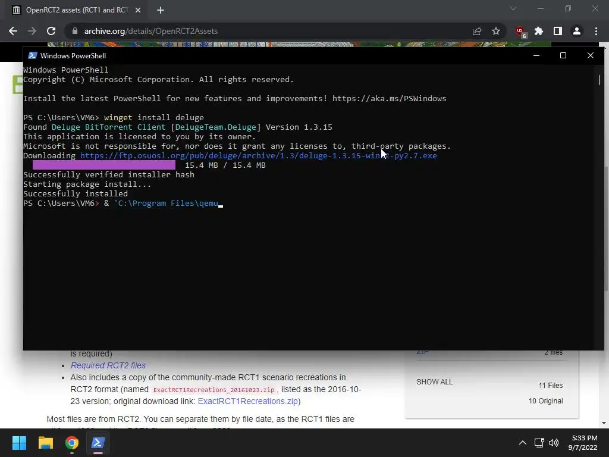
Task: Bookmark this page with the star icon
Action: coord(496,31)
